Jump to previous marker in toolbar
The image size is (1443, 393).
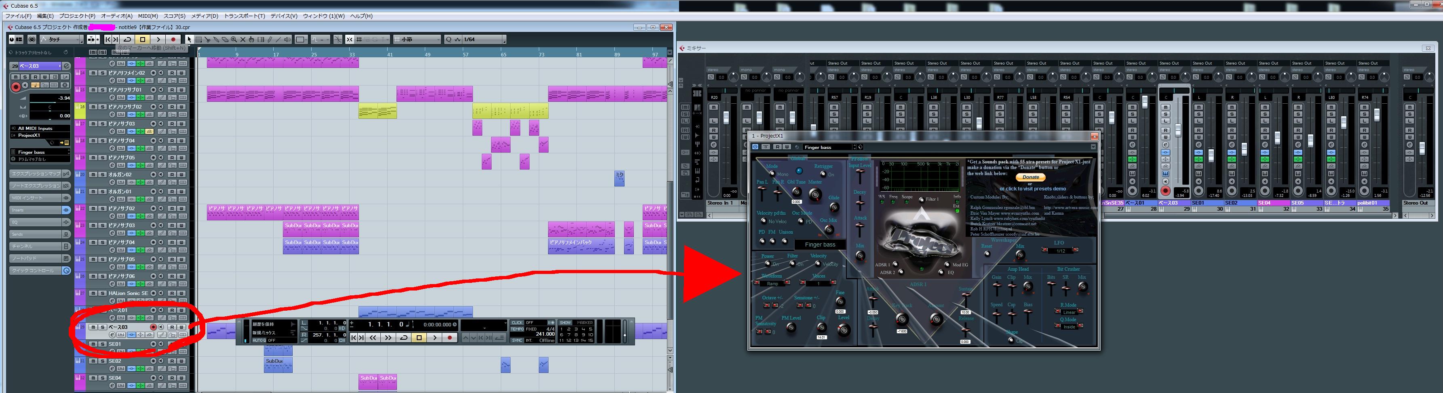coord(108,40)
